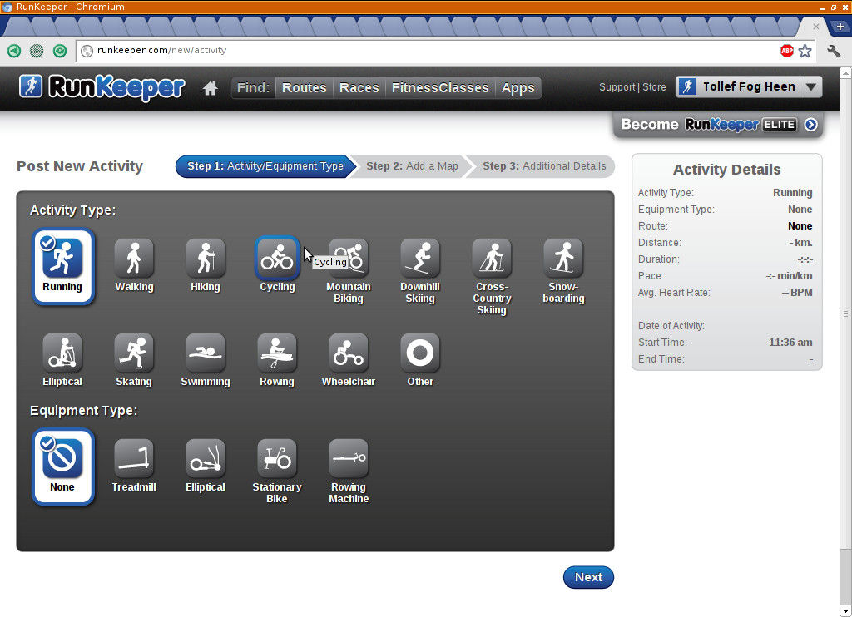
Task: Pick the Hiking activity icon
Action: pos(206,258)
